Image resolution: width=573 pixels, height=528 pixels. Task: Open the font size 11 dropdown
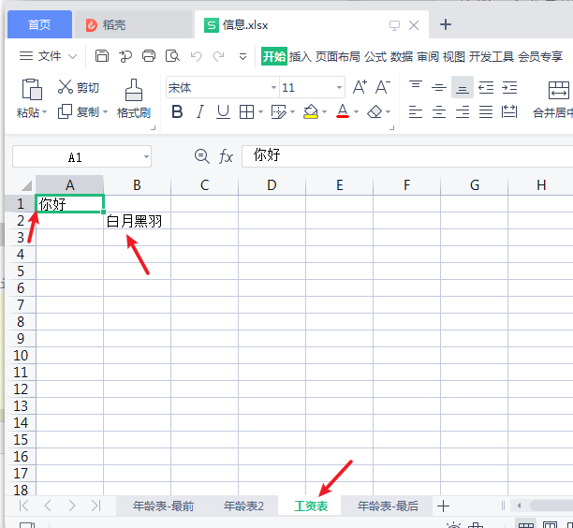click(339, 87)
